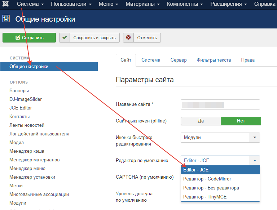Click the checkmark icon beside Сохранить и закрыть
The height and width of the screenshot is (210, 277).
pyautogui.click(x=64, y=38)
